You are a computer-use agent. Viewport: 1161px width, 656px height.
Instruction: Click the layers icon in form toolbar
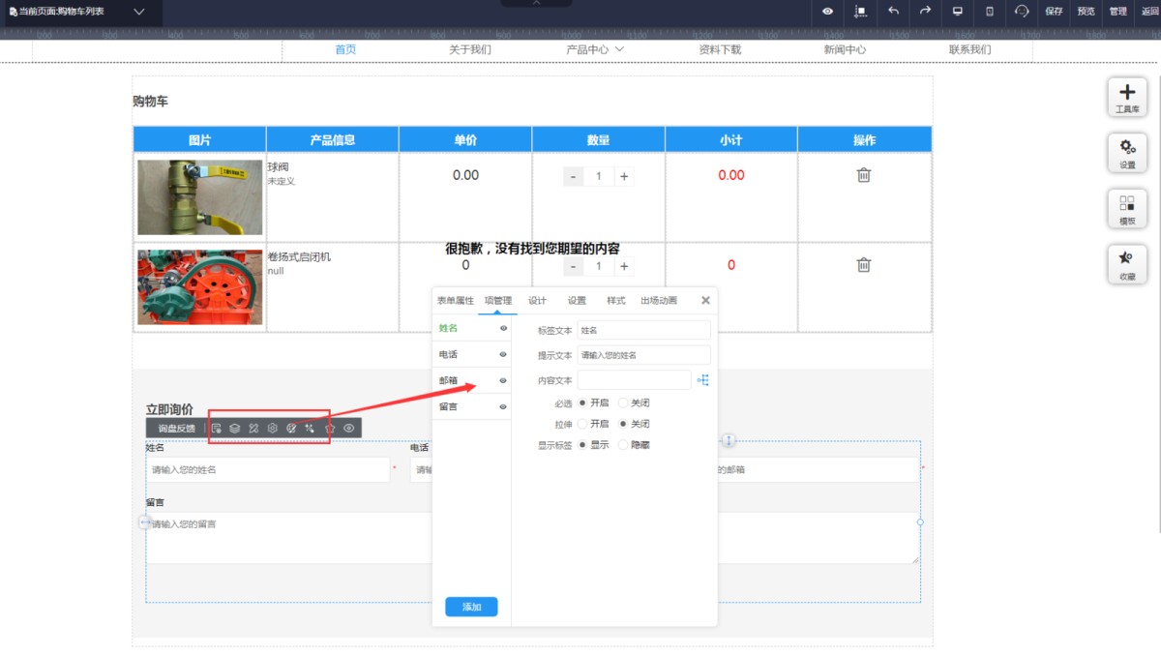tap(234, 428)
